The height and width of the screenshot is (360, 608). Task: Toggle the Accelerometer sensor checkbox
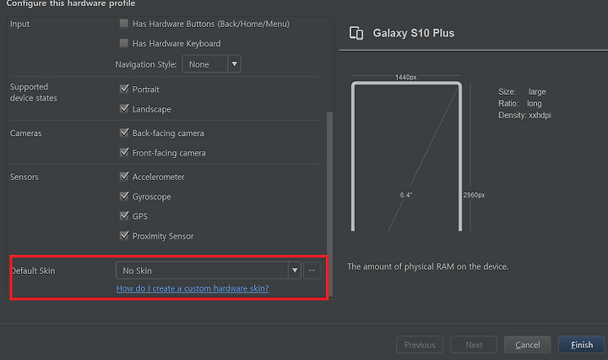click(124, 177)
